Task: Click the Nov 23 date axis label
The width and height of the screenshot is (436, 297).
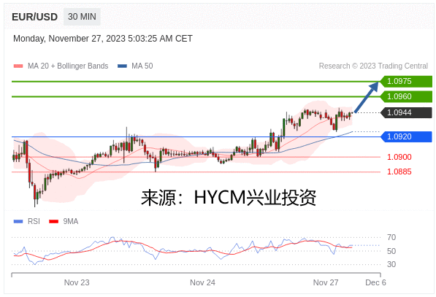Action: tap(77, 283)
